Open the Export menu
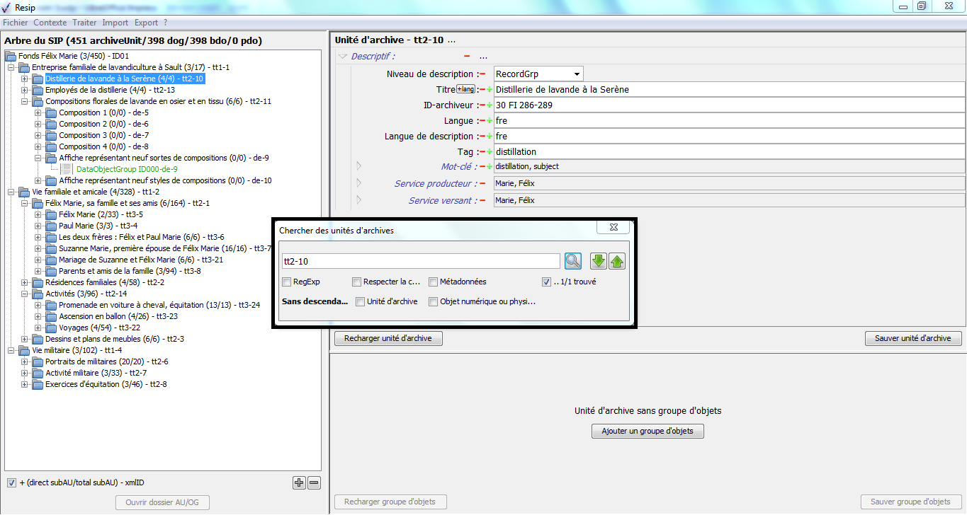The image size is (967, 515). pos(146,23)
